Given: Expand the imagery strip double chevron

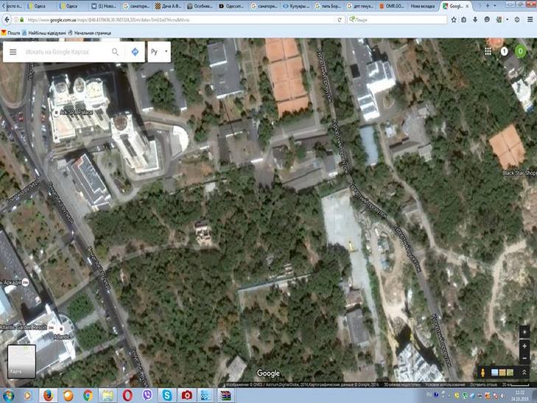Looking at the screenshot, I should [524, 372].
